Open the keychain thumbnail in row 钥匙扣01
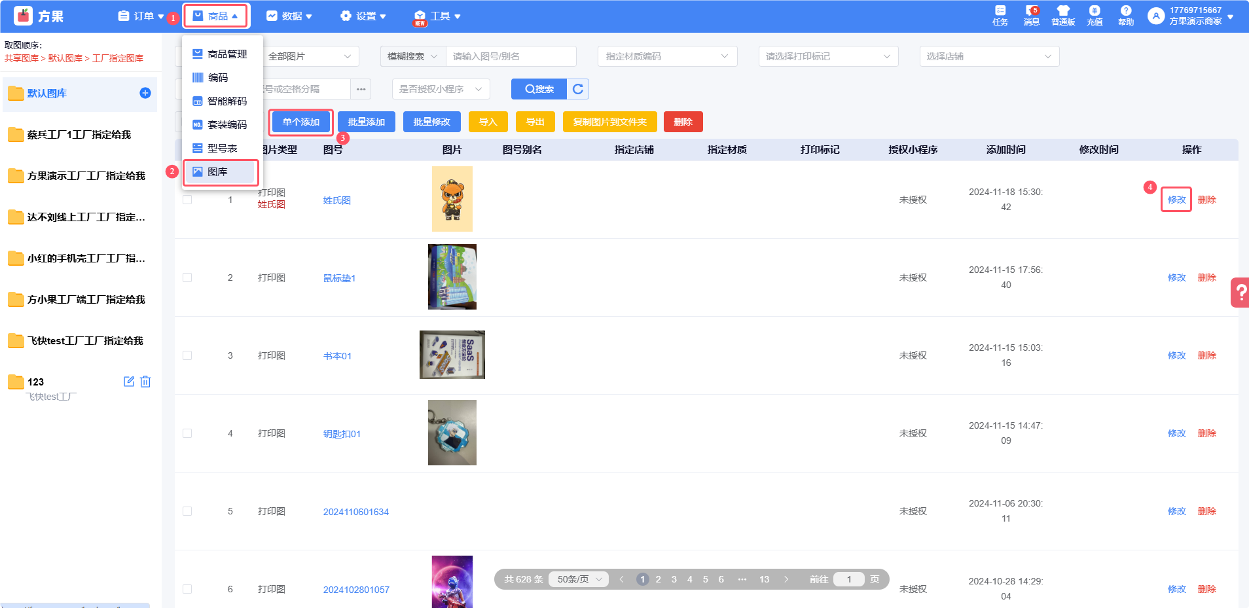The width and height of the screenshot is (1249, 608). [x=452, y=433]
